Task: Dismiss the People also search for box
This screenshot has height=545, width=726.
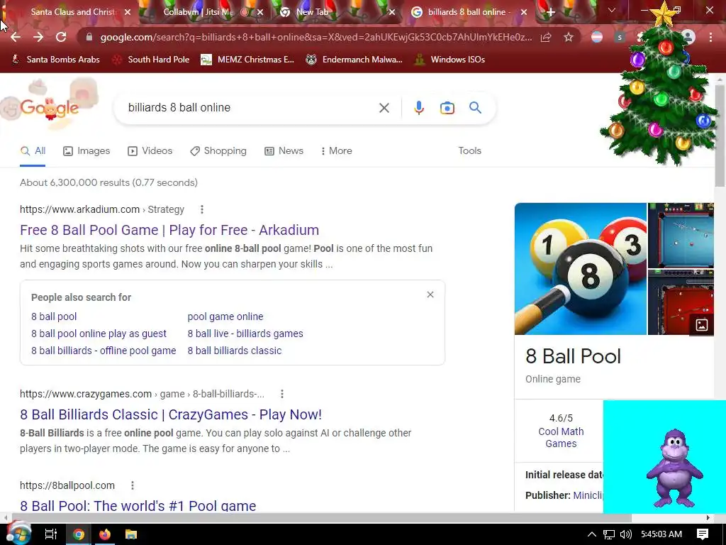Action: (430, 294)
